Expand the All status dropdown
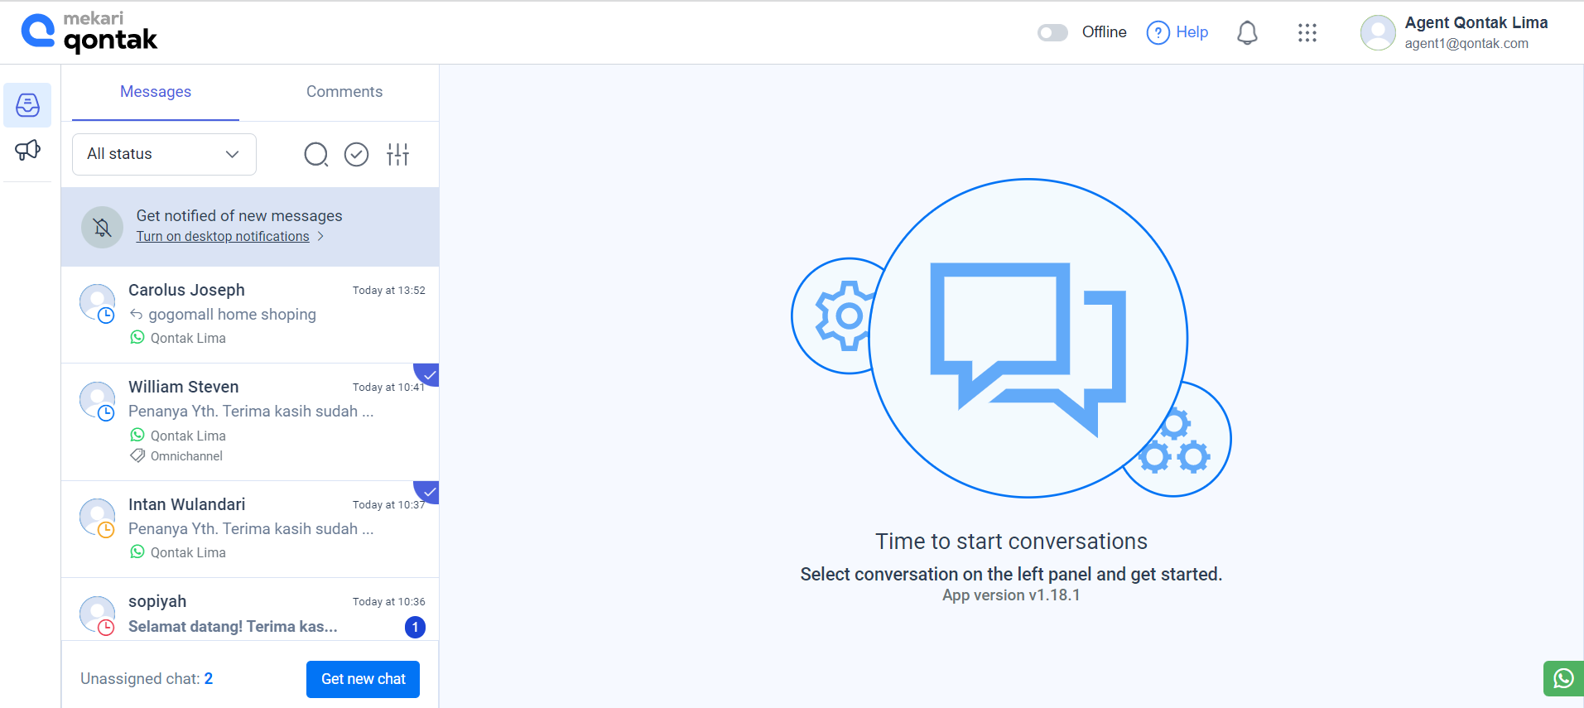 pyautogui.click(x=164, y=154)
